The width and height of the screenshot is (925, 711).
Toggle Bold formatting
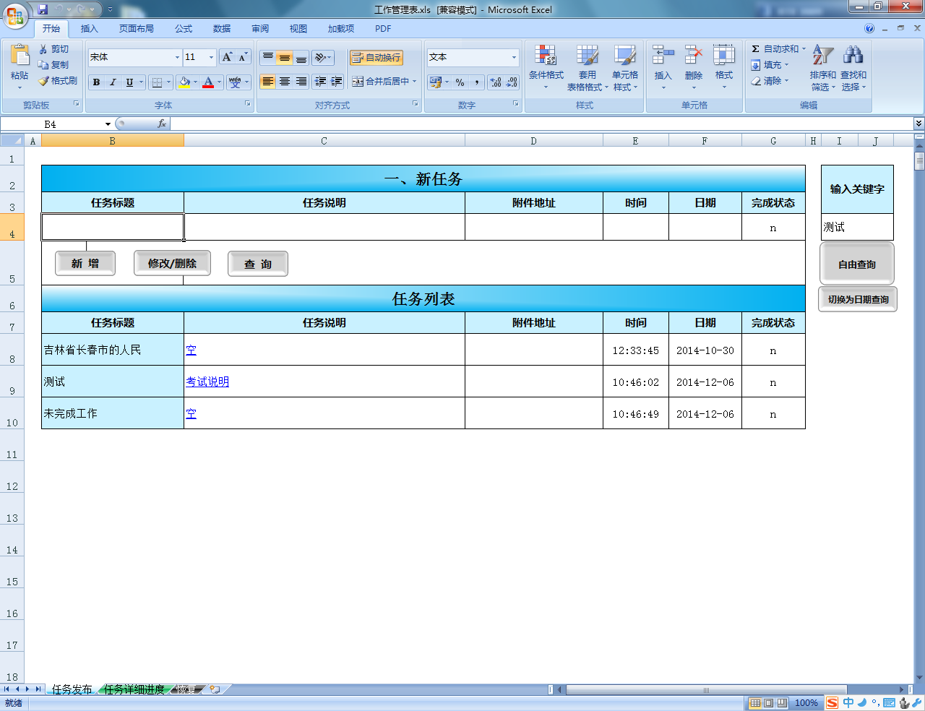pos(96,82)
